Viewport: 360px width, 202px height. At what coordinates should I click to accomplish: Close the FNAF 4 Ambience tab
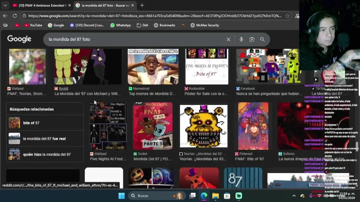70,5
